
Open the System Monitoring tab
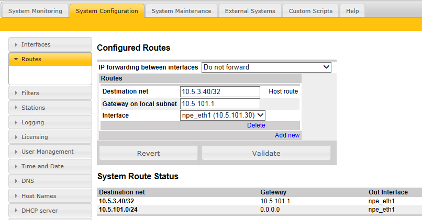[35, 11]
